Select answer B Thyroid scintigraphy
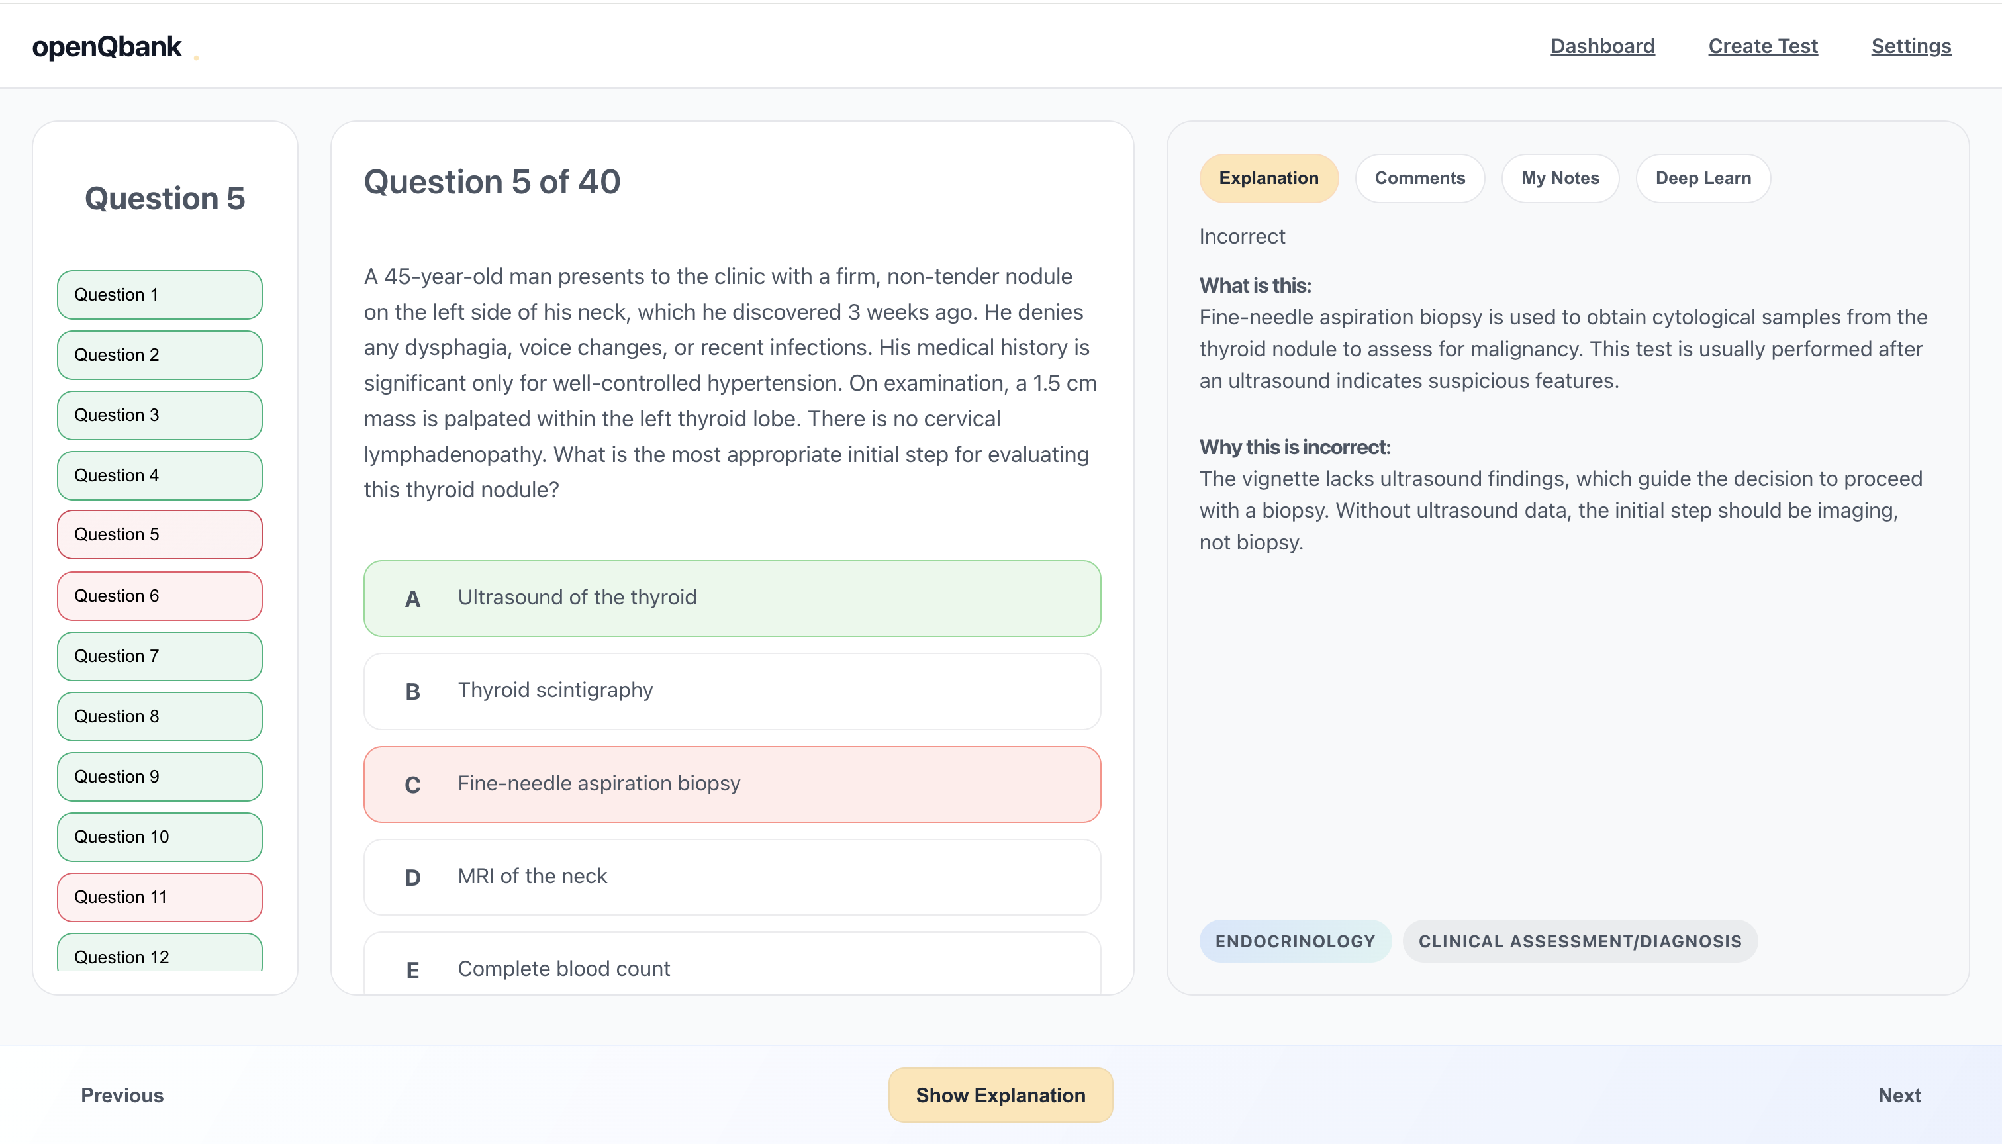This screenshot has height=1144, width=2002. (x=732, y=691)
